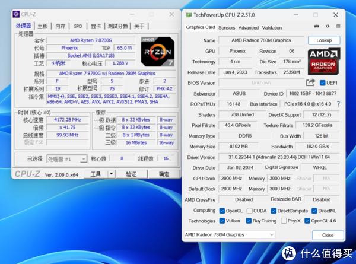Switch to the Sensors tab
This screenshot has height=264, width=356.
click(x=227, y=28)
